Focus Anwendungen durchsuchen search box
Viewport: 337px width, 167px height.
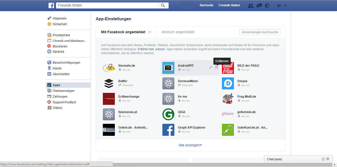260,32
